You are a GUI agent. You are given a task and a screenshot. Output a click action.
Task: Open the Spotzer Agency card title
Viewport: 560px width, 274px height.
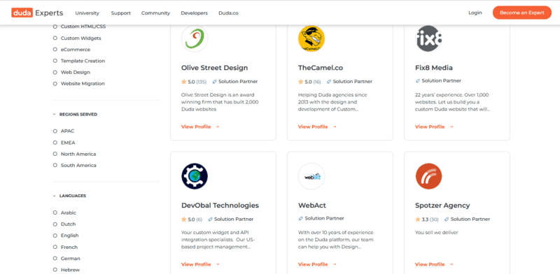coord(442,206)
